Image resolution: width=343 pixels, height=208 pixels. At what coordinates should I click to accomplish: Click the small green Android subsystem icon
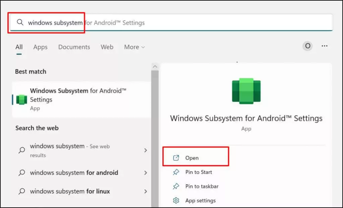[x=22, y=100]
